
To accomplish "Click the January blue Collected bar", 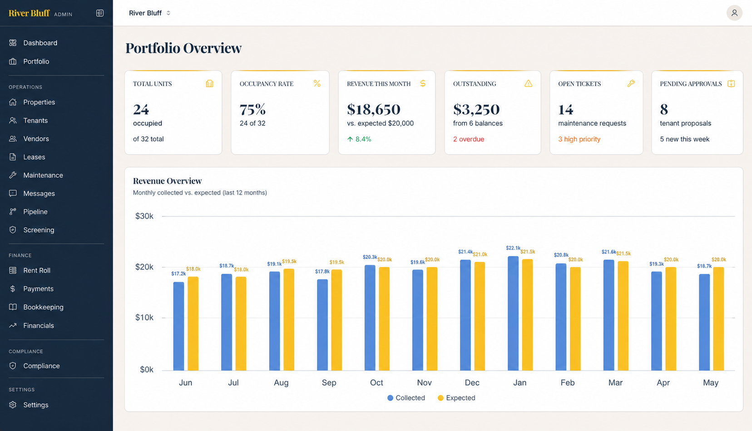I will [513, 313].
